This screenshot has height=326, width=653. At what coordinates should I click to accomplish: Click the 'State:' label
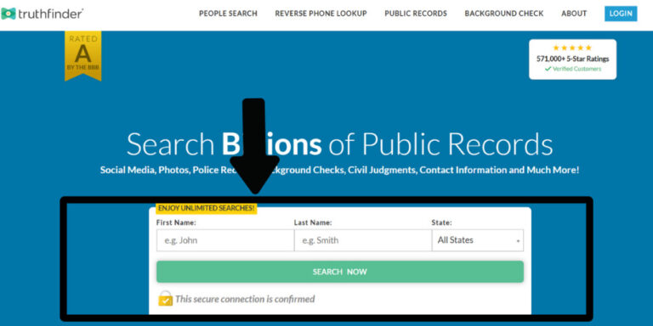[441, 223]
